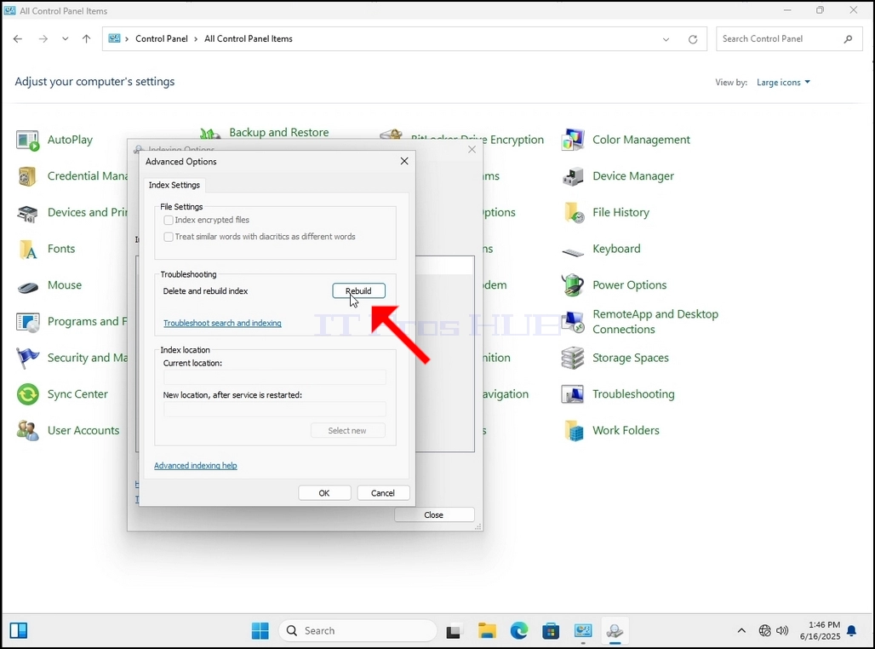The width and height of the screenshot is (875, 649).
Task: Click the Indexing Options taskbar icon
Action: [x=615, y=631]
